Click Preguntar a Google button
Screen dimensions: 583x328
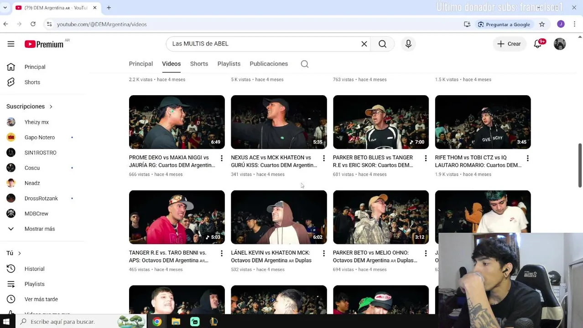tap(504, 24)
